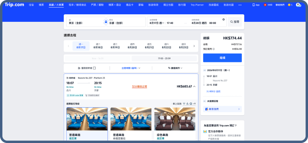
Task: Open the Trip.Planner menu item
Action: [x=197, y=5]
